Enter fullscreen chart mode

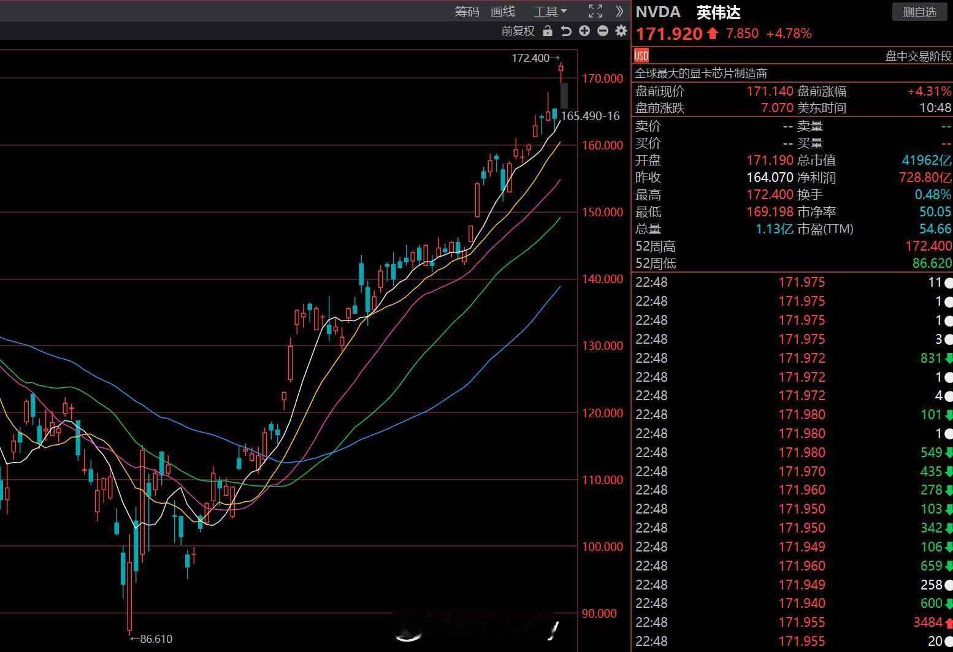[595, 11]
